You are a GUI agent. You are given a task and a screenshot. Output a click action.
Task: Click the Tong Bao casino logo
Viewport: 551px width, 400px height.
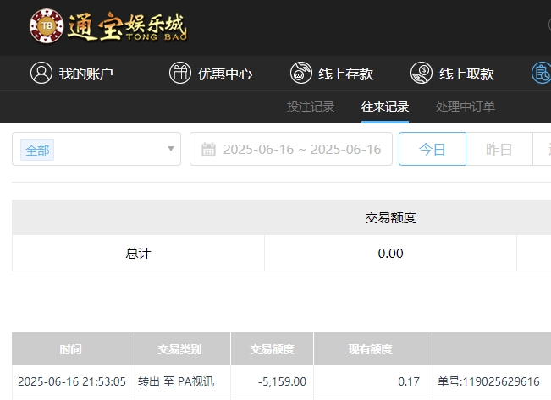click(108, 27)
